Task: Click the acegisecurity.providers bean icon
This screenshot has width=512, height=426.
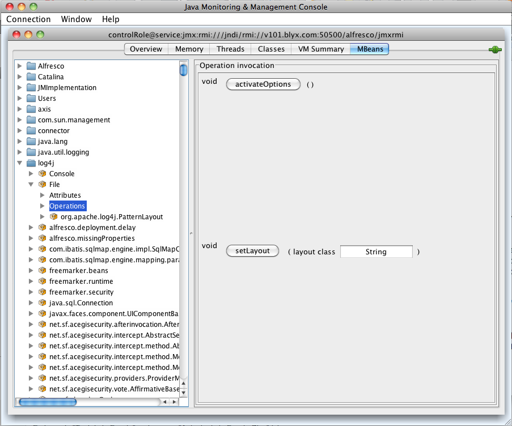Action: 42,378
